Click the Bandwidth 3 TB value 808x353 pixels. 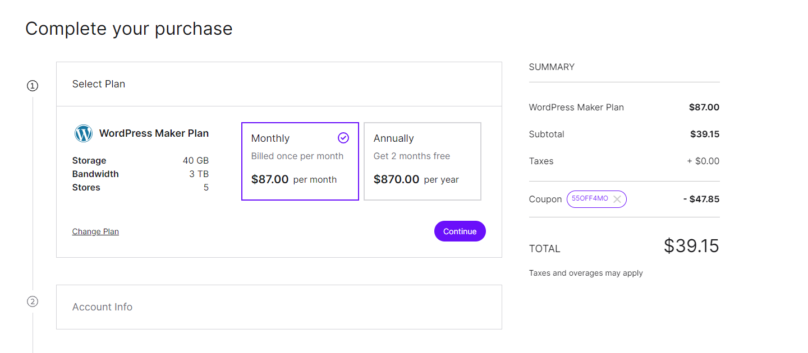tap(199, 174)
